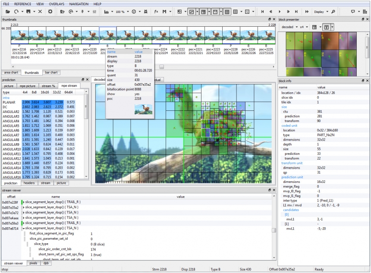Click the pin marker toolbar icon
This screenshot has height=273, width=371.
(x=82, y=12)
